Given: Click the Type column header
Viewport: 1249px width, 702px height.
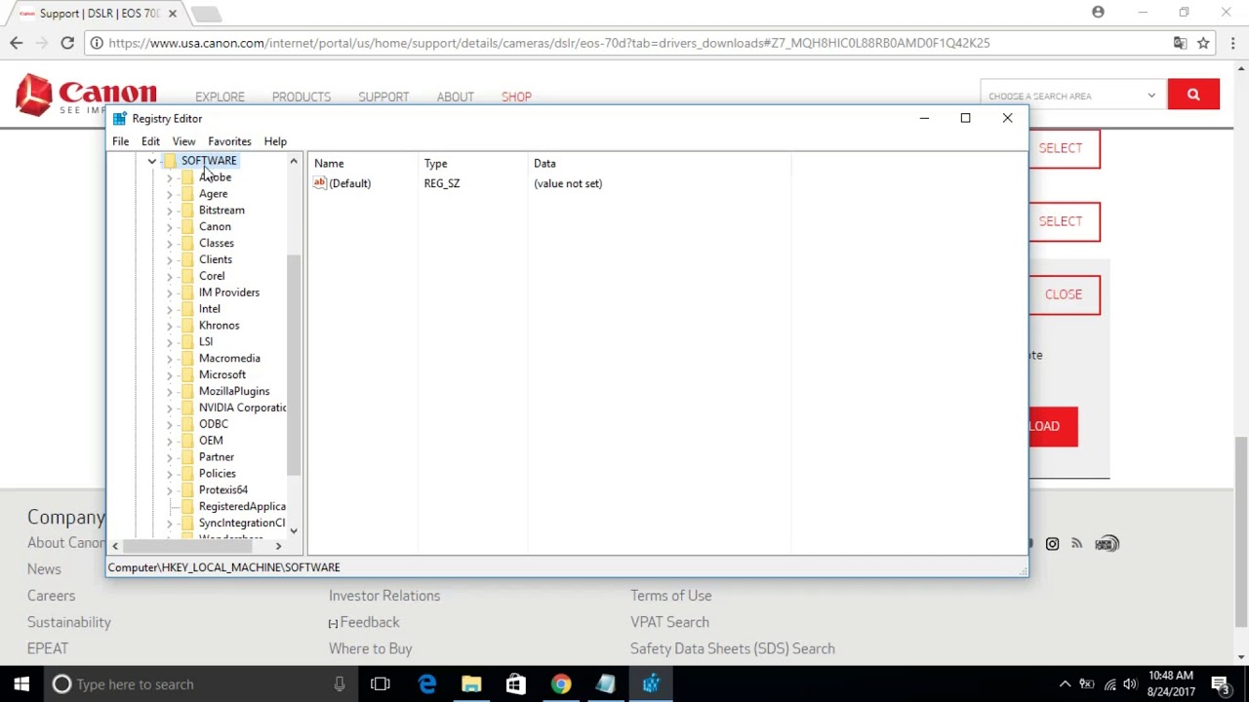Looking at the screenshot, I should (x=472, y=164).
